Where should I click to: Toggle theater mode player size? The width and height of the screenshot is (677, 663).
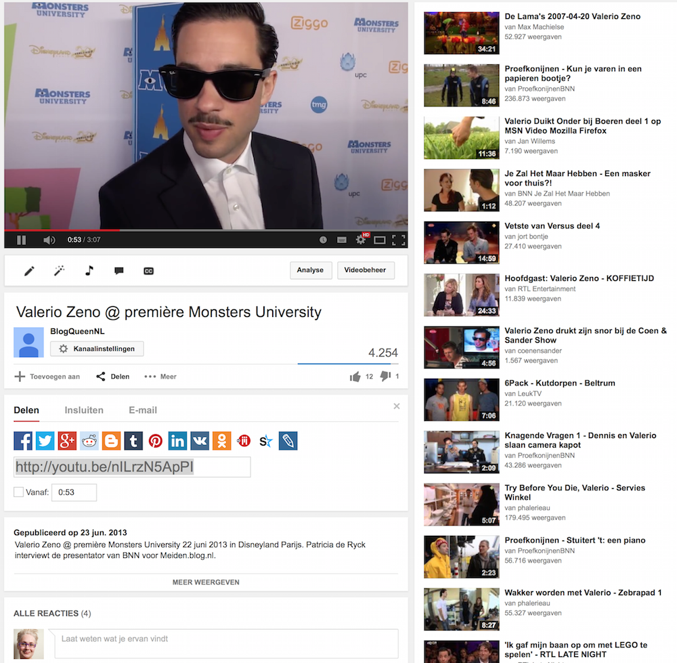coord(380,240)
